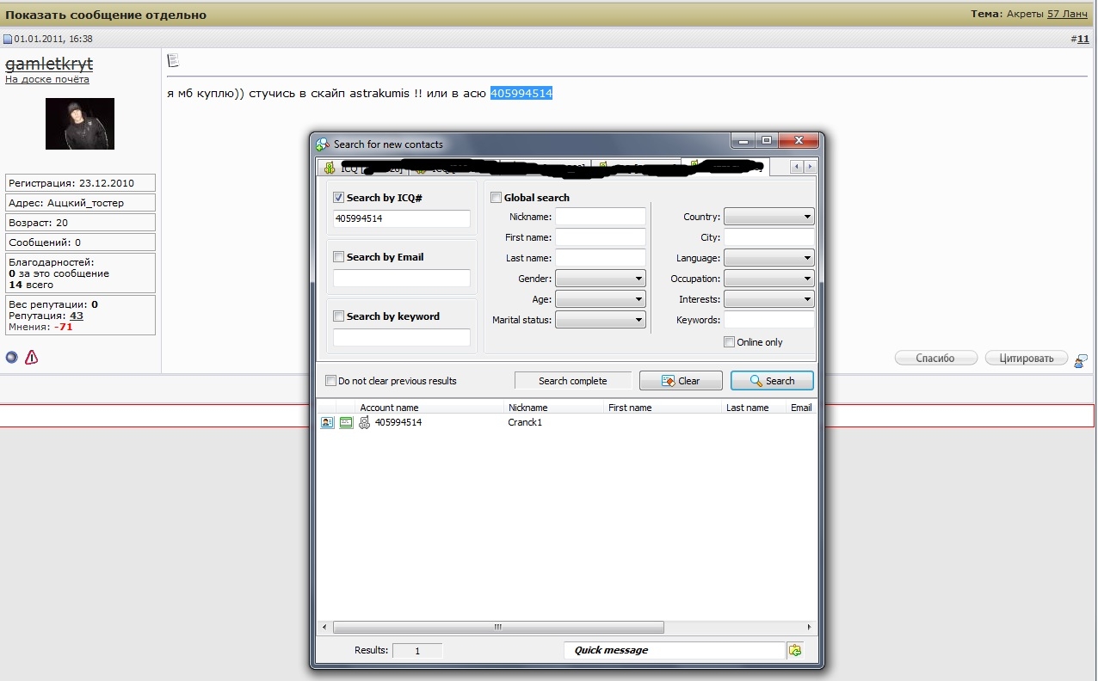Click the На доске почёта link
This screenshot has height=681, width=1098.
click(47, 79)
